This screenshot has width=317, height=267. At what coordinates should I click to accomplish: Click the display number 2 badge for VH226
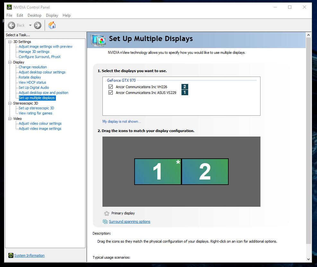(185, 87)
